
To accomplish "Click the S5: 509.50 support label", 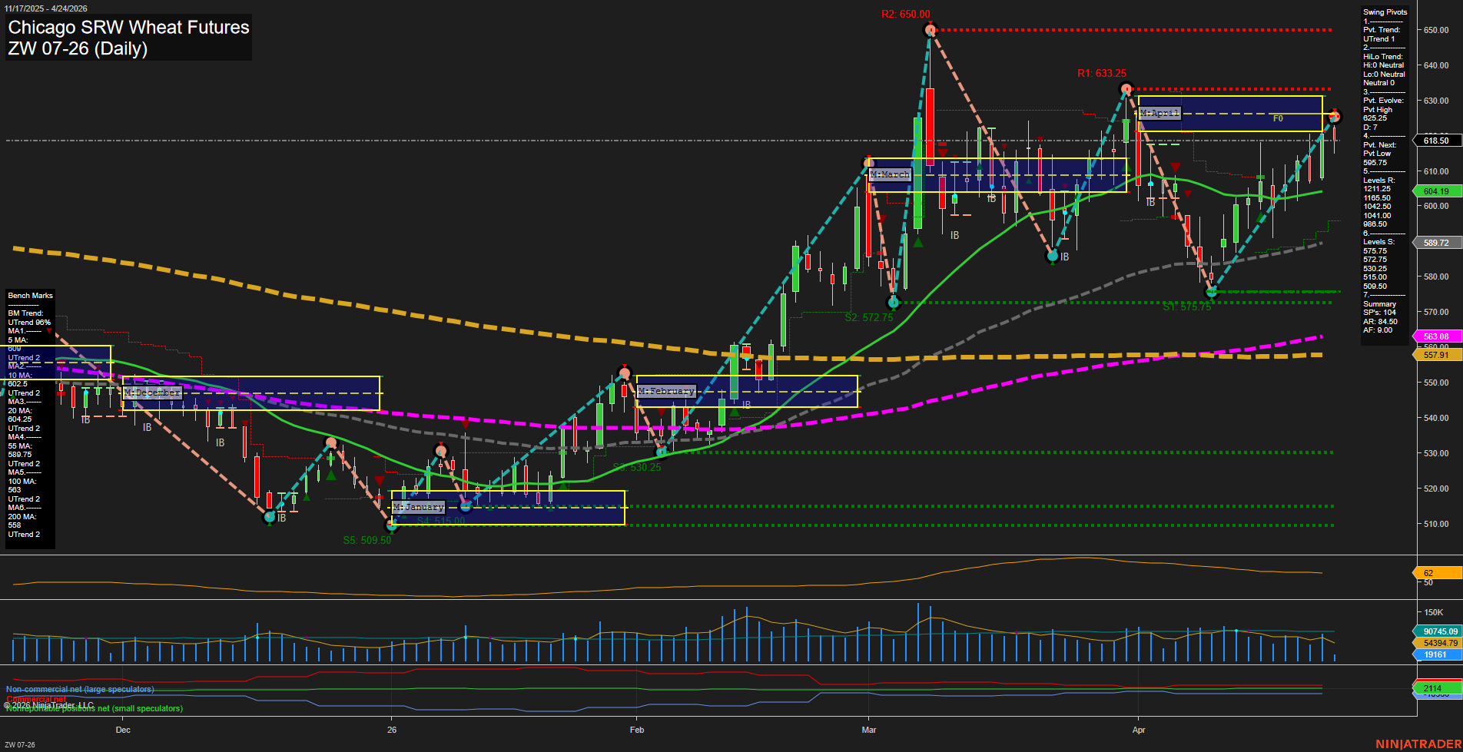I will (367, 539).
